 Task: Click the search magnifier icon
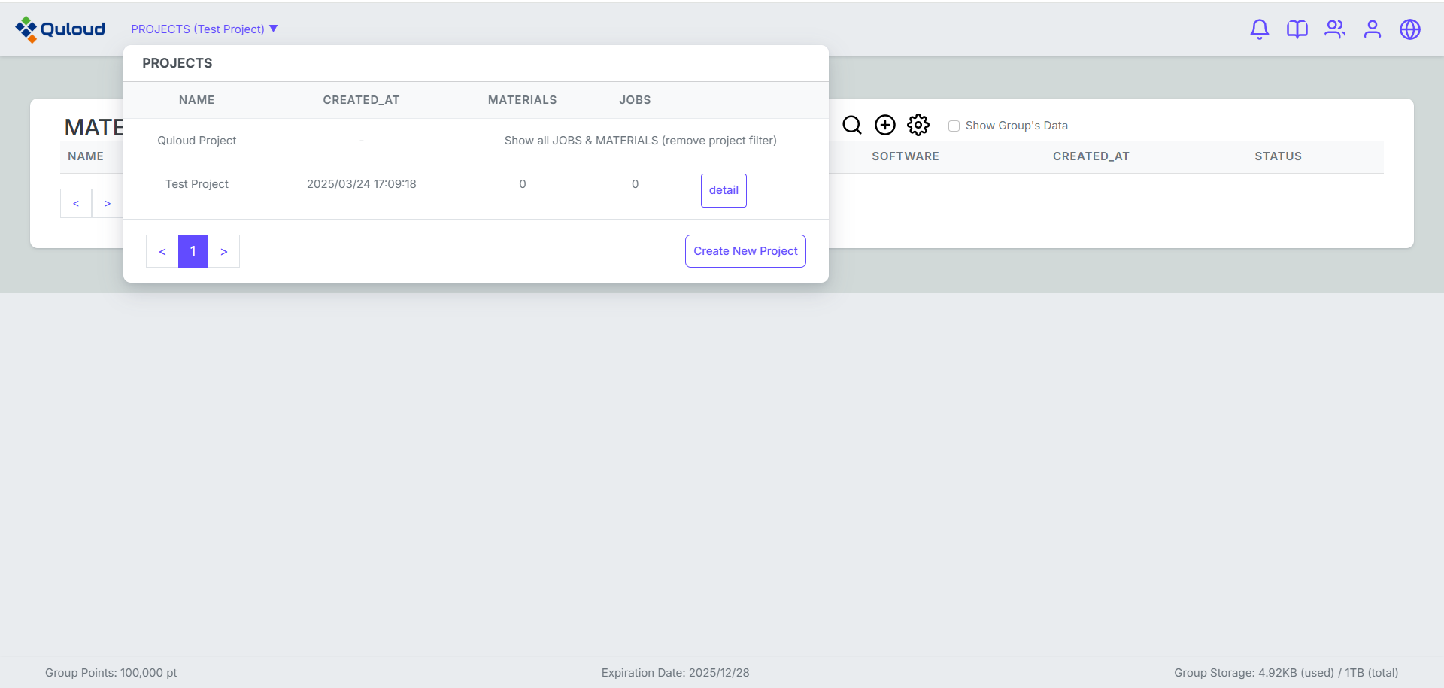coord(851,125)
